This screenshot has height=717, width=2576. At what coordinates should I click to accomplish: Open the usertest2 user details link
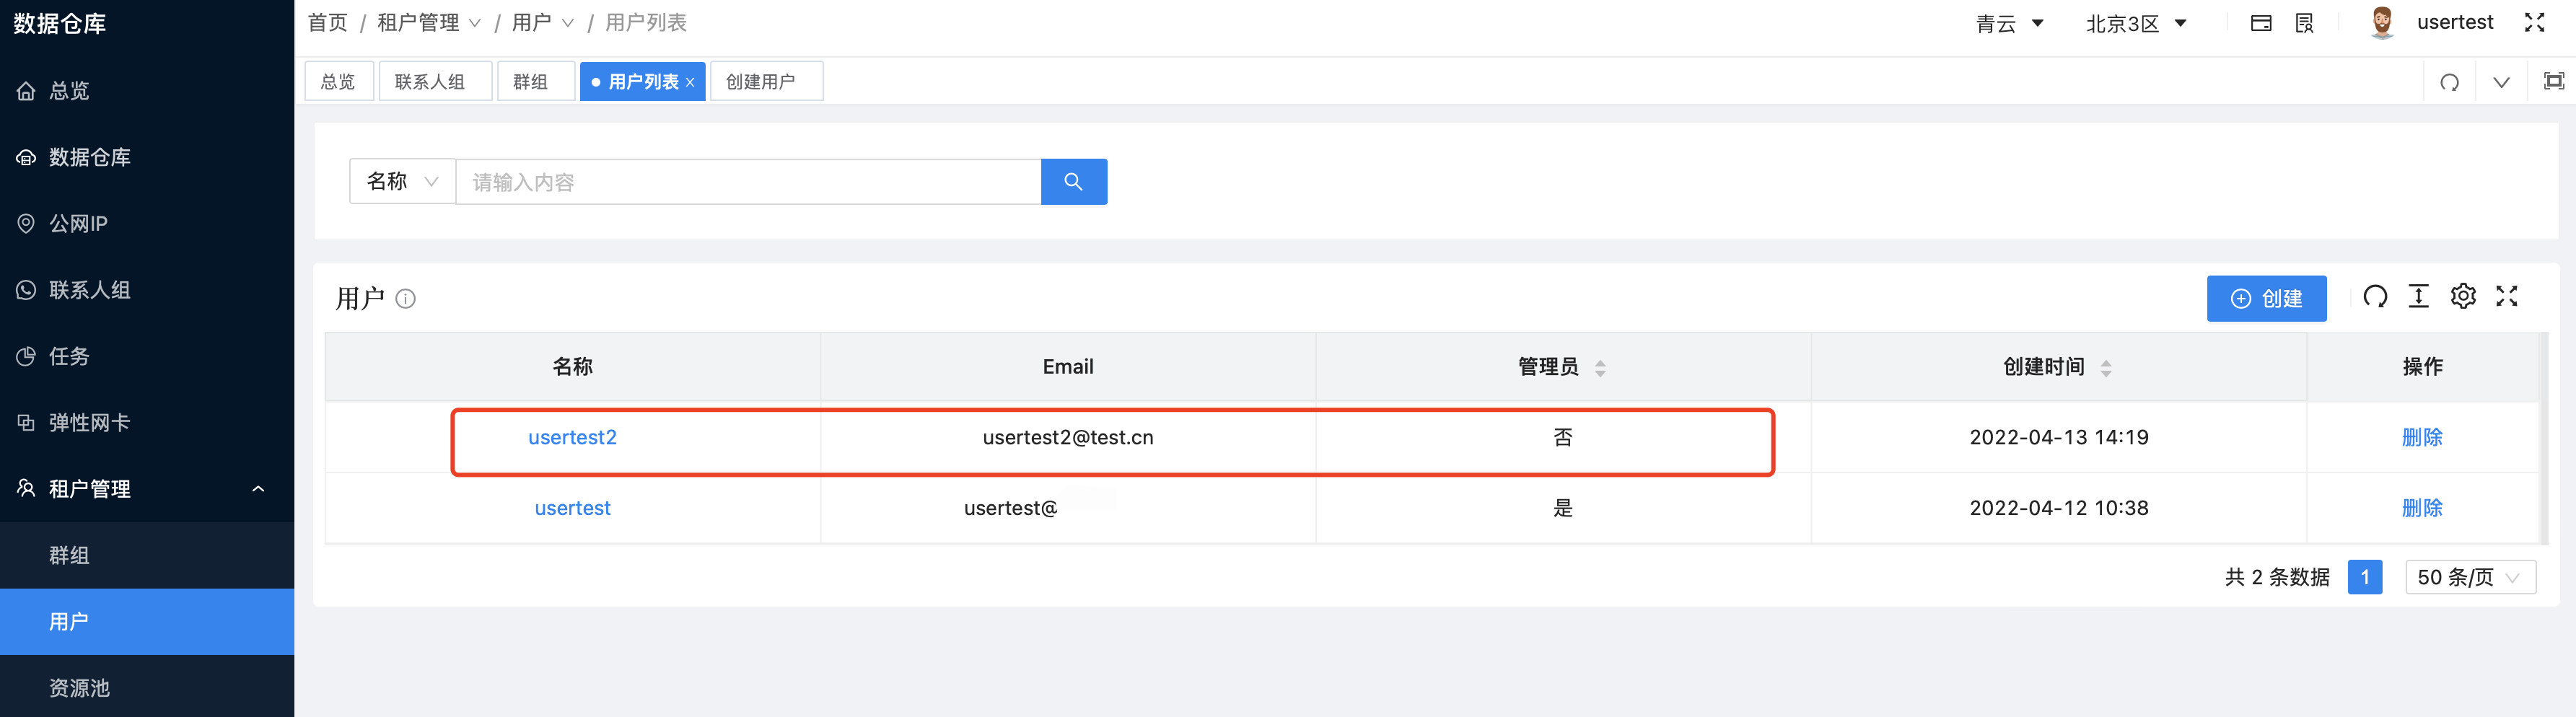(572, 437)
